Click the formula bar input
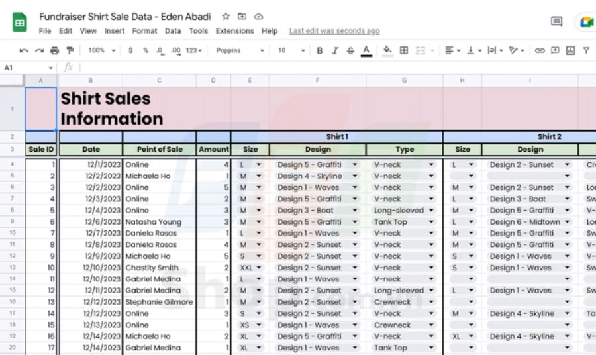596x355 pixels. [x=338, y=68]
